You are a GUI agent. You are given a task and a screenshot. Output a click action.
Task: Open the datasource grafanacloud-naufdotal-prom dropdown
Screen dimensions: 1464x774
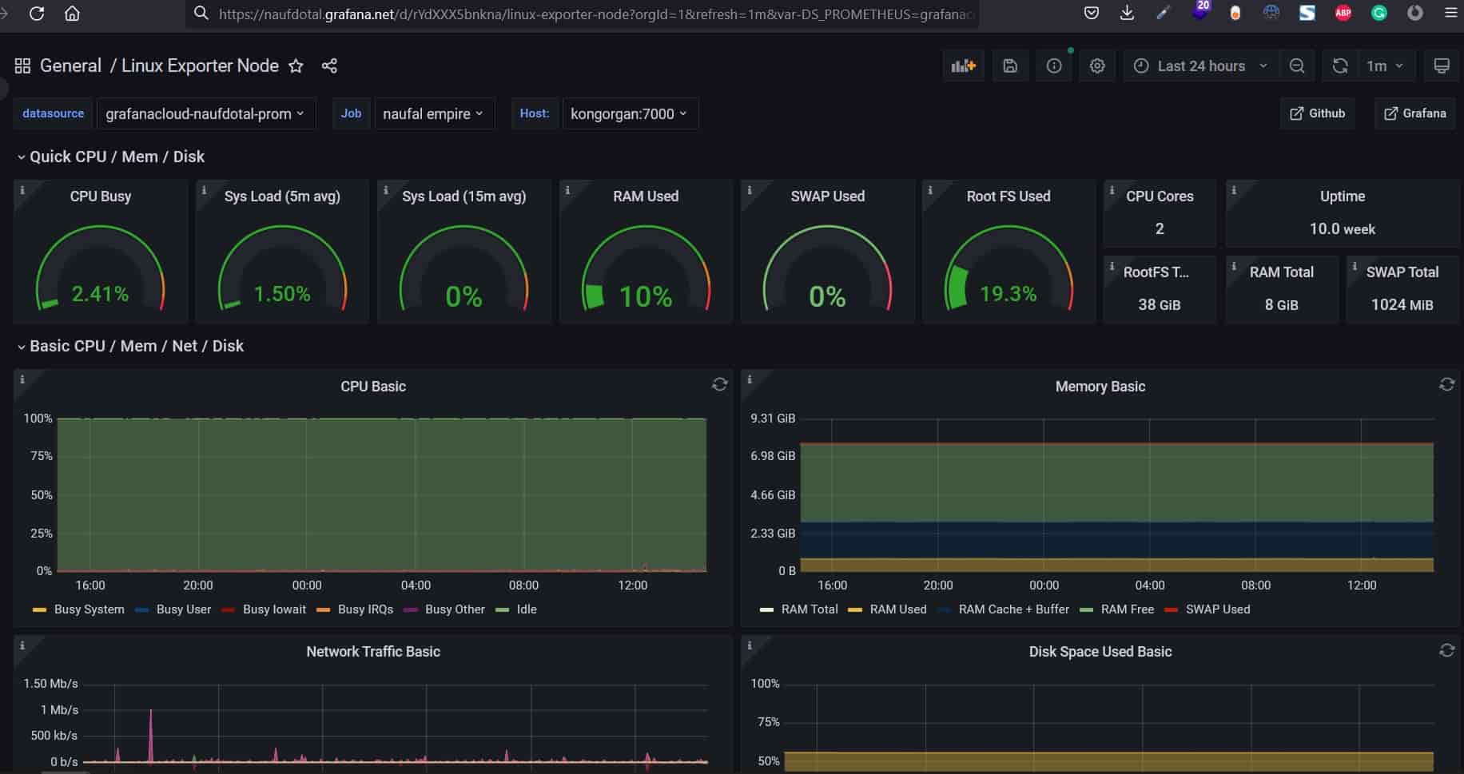tap(205, 113)
